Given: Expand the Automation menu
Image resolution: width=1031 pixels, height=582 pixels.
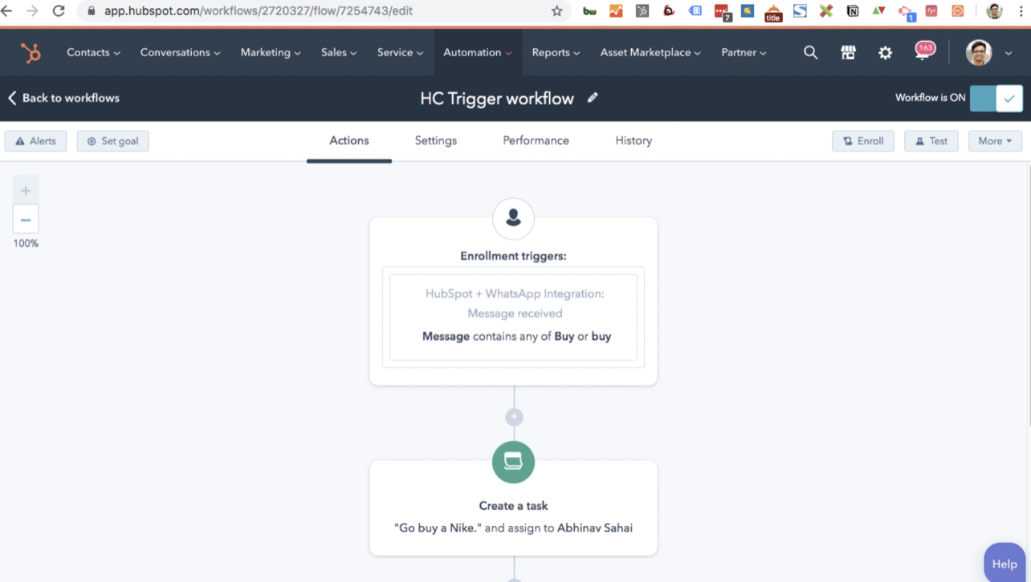Looking at the screenshot, I should pos(478,53).
